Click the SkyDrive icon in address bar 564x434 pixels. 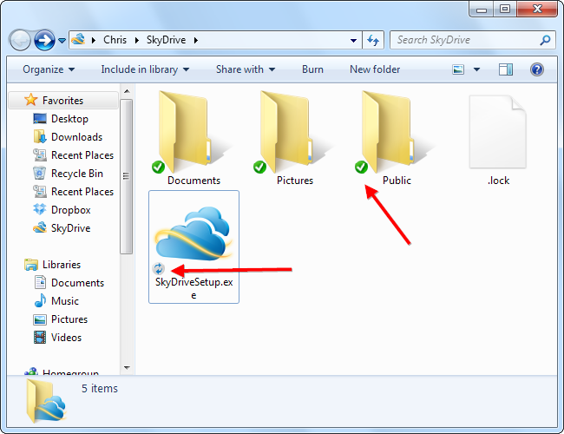[78, 39]
